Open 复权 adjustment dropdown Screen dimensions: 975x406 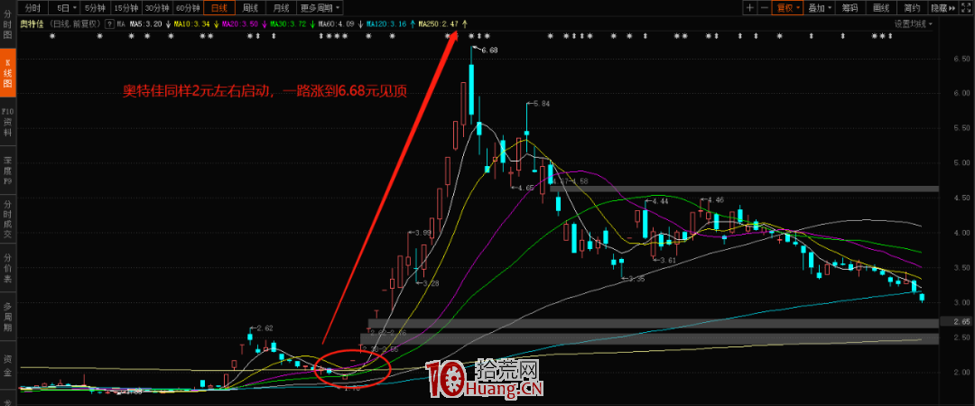(x=786, y=8)
